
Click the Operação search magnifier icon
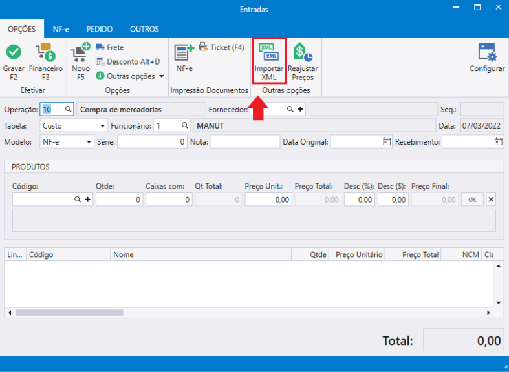click(68, 109)
